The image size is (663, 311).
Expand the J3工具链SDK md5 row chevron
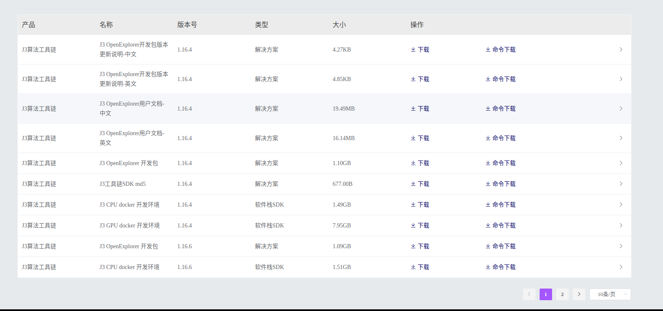621,184
